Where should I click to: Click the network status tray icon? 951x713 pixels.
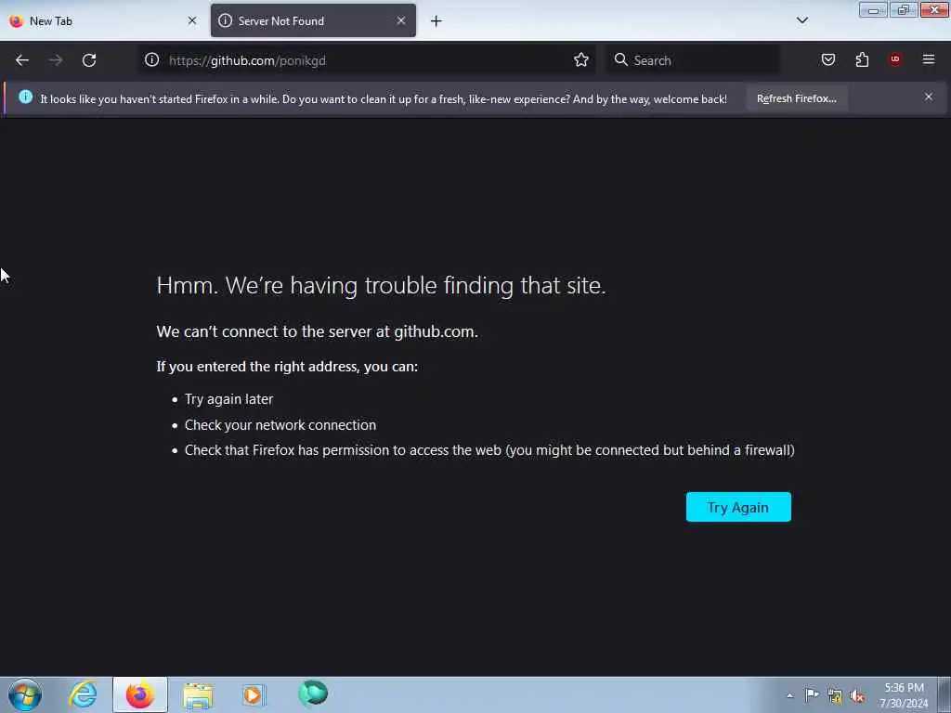tap(835, 696)
